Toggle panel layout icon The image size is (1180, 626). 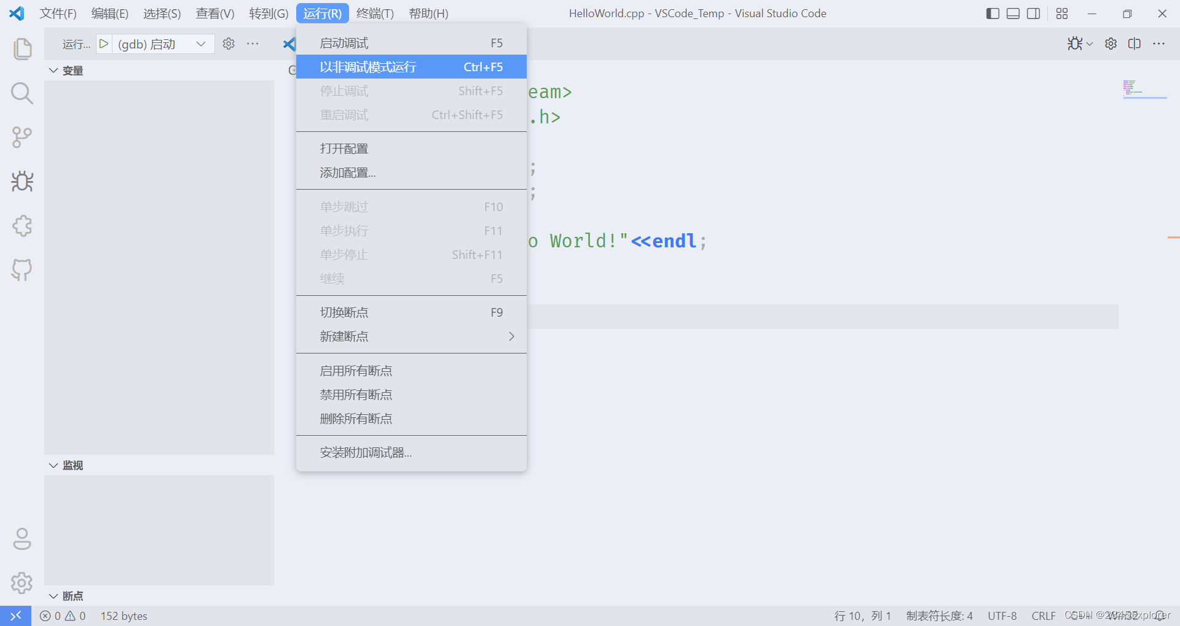(x=1013, y=14)
